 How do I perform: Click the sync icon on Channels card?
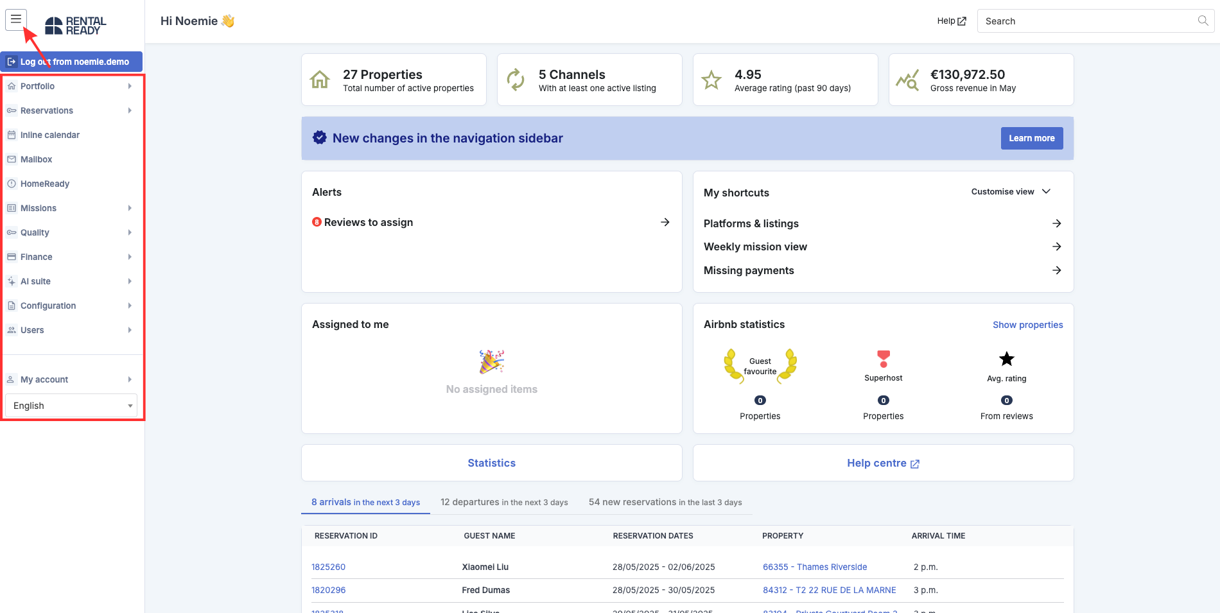516,80
